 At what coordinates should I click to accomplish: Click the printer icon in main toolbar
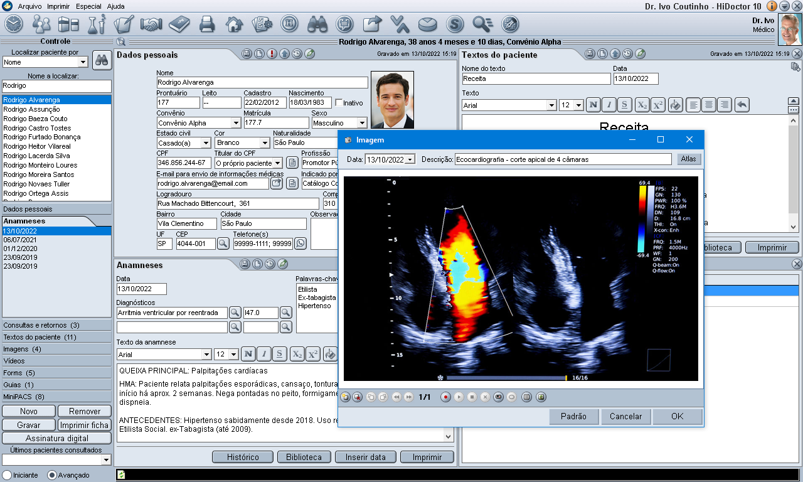[207, 24]
